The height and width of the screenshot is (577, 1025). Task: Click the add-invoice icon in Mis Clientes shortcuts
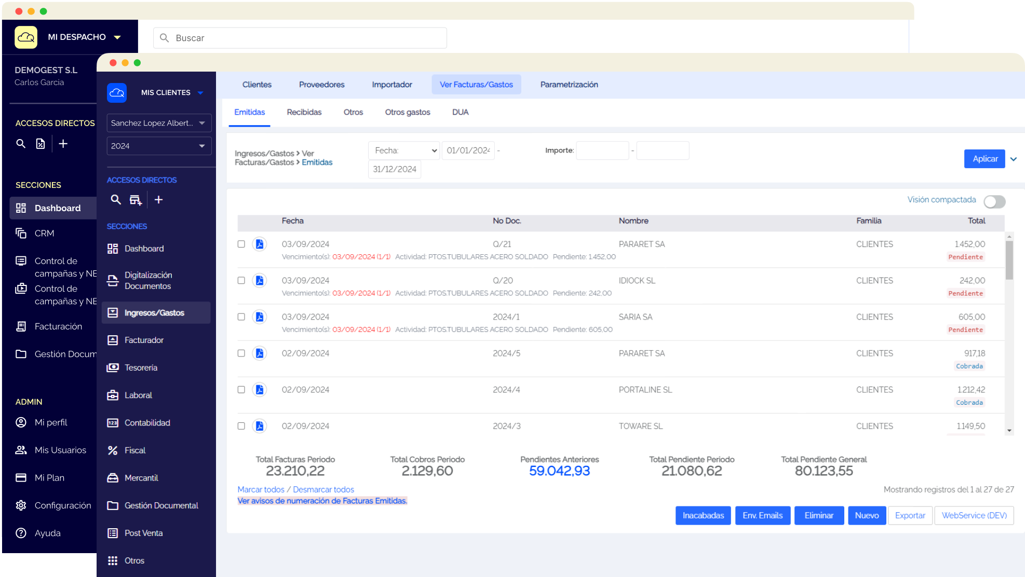click(x=136, y=200)
